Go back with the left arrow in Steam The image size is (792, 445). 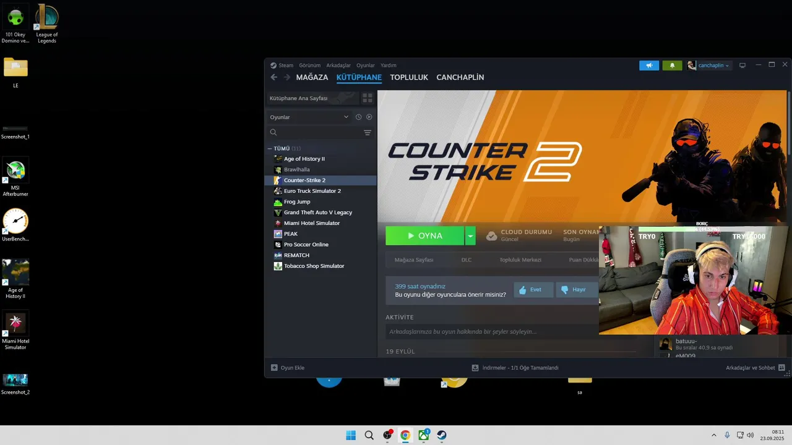tap(274, 77)
